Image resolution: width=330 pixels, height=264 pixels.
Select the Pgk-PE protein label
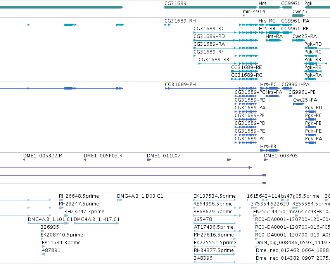313,131
